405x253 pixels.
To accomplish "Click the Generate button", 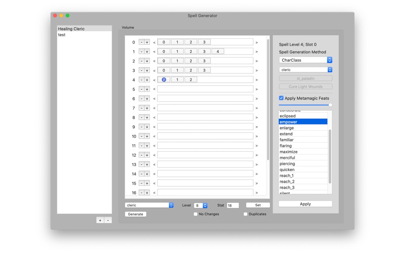I will pyautogui.click(x=136, y=214).
